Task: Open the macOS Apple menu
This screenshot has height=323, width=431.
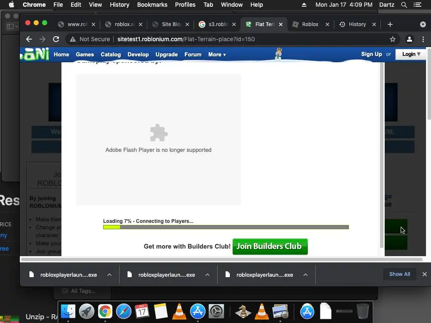Action: pos(11,5)
